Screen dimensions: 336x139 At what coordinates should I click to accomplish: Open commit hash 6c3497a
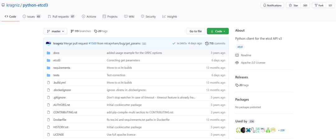point(182,43)
